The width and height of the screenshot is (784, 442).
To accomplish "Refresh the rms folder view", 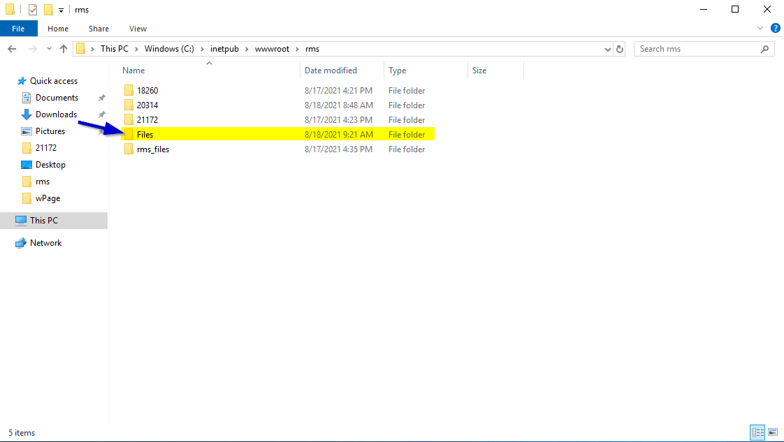I will (620, 49).
